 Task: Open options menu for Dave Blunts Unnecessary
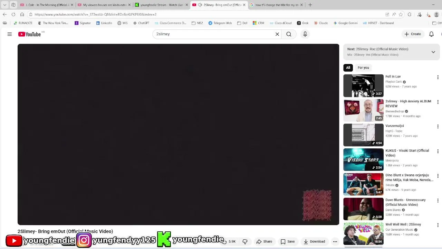point(438,201)
